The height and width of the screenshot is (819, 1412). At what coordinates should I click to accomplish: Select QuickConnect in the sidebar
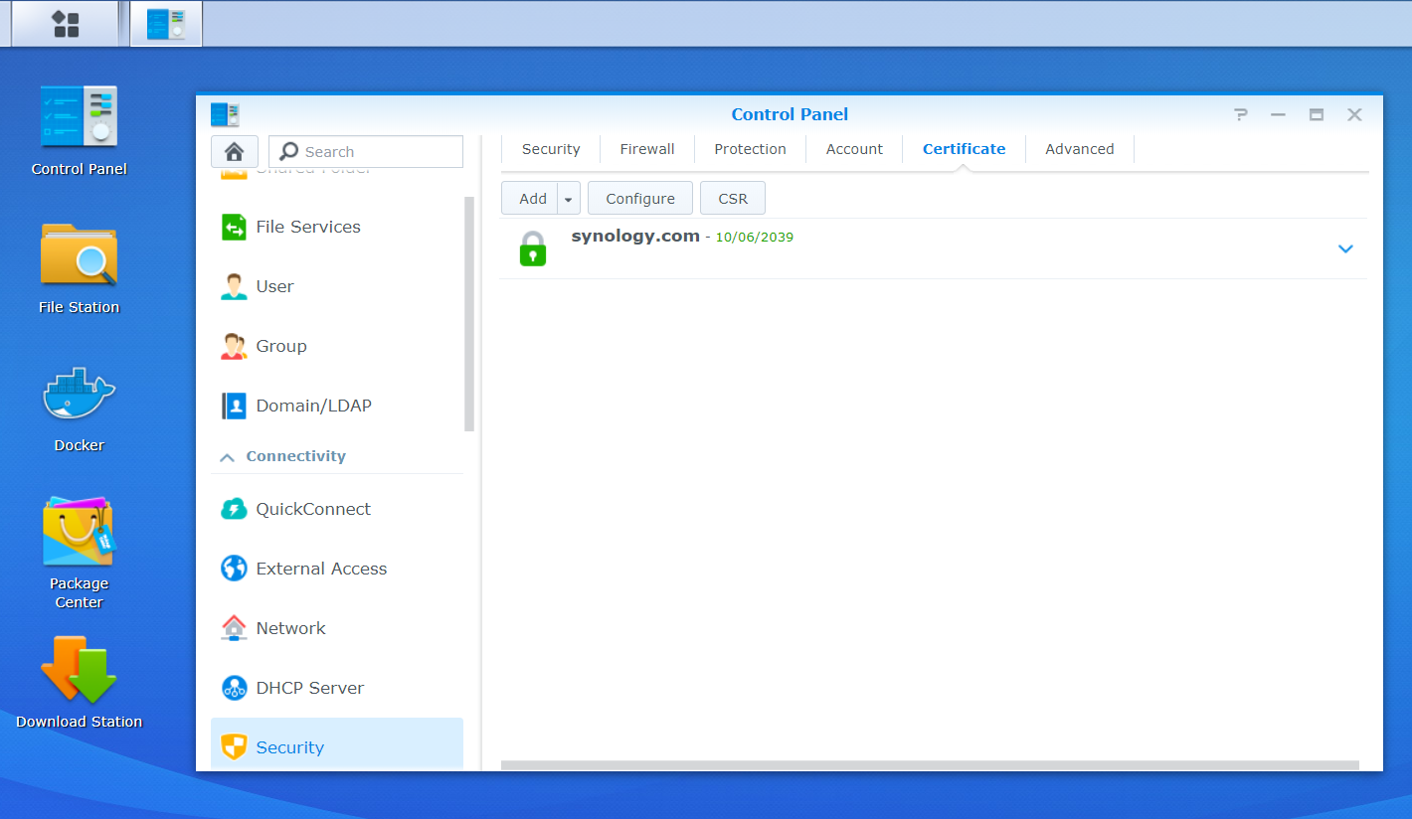click(x=337, y=509)
